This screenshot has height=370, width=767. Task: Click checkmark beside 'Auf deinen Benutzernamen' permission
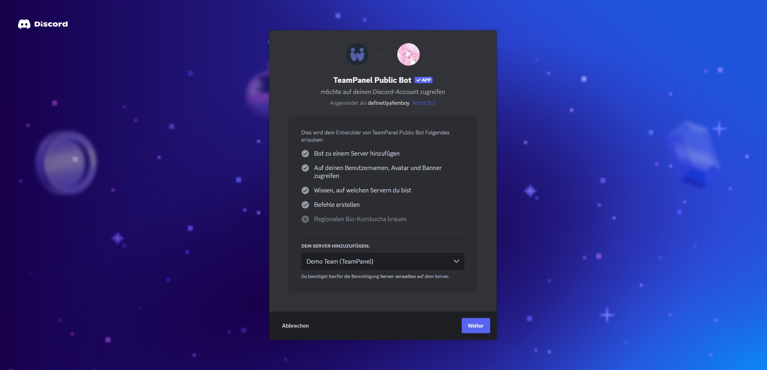pyautogui.click(x=305, y=168)
